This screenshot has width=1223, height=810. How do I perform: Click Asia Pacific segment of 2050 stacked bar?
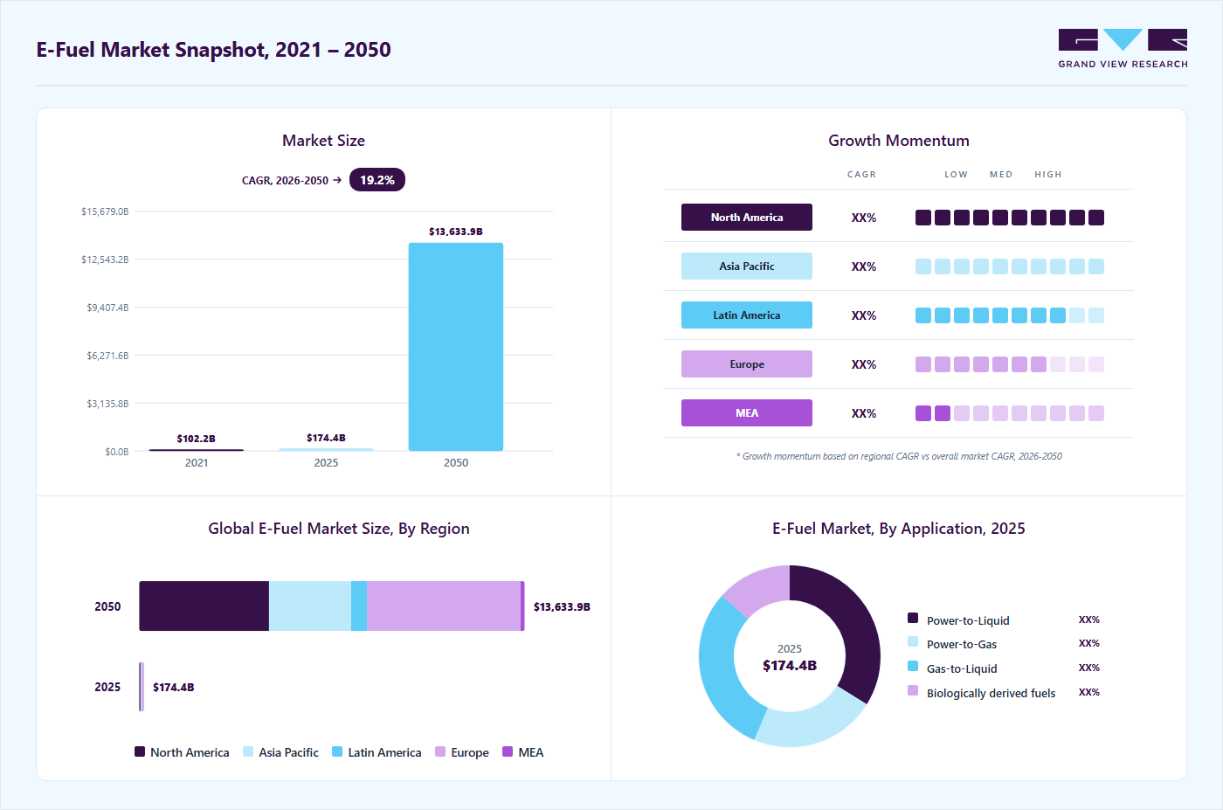coord(310,606)
